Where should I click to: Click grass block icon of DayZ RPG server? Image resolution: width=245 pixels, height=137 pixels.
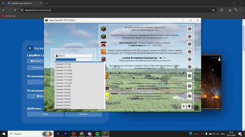pyautogui.click(x=103, y=37)
